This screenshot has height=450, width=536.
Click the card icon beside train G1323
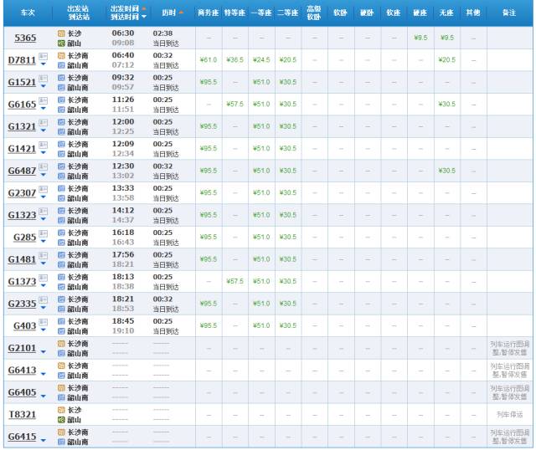coord(43,212)
